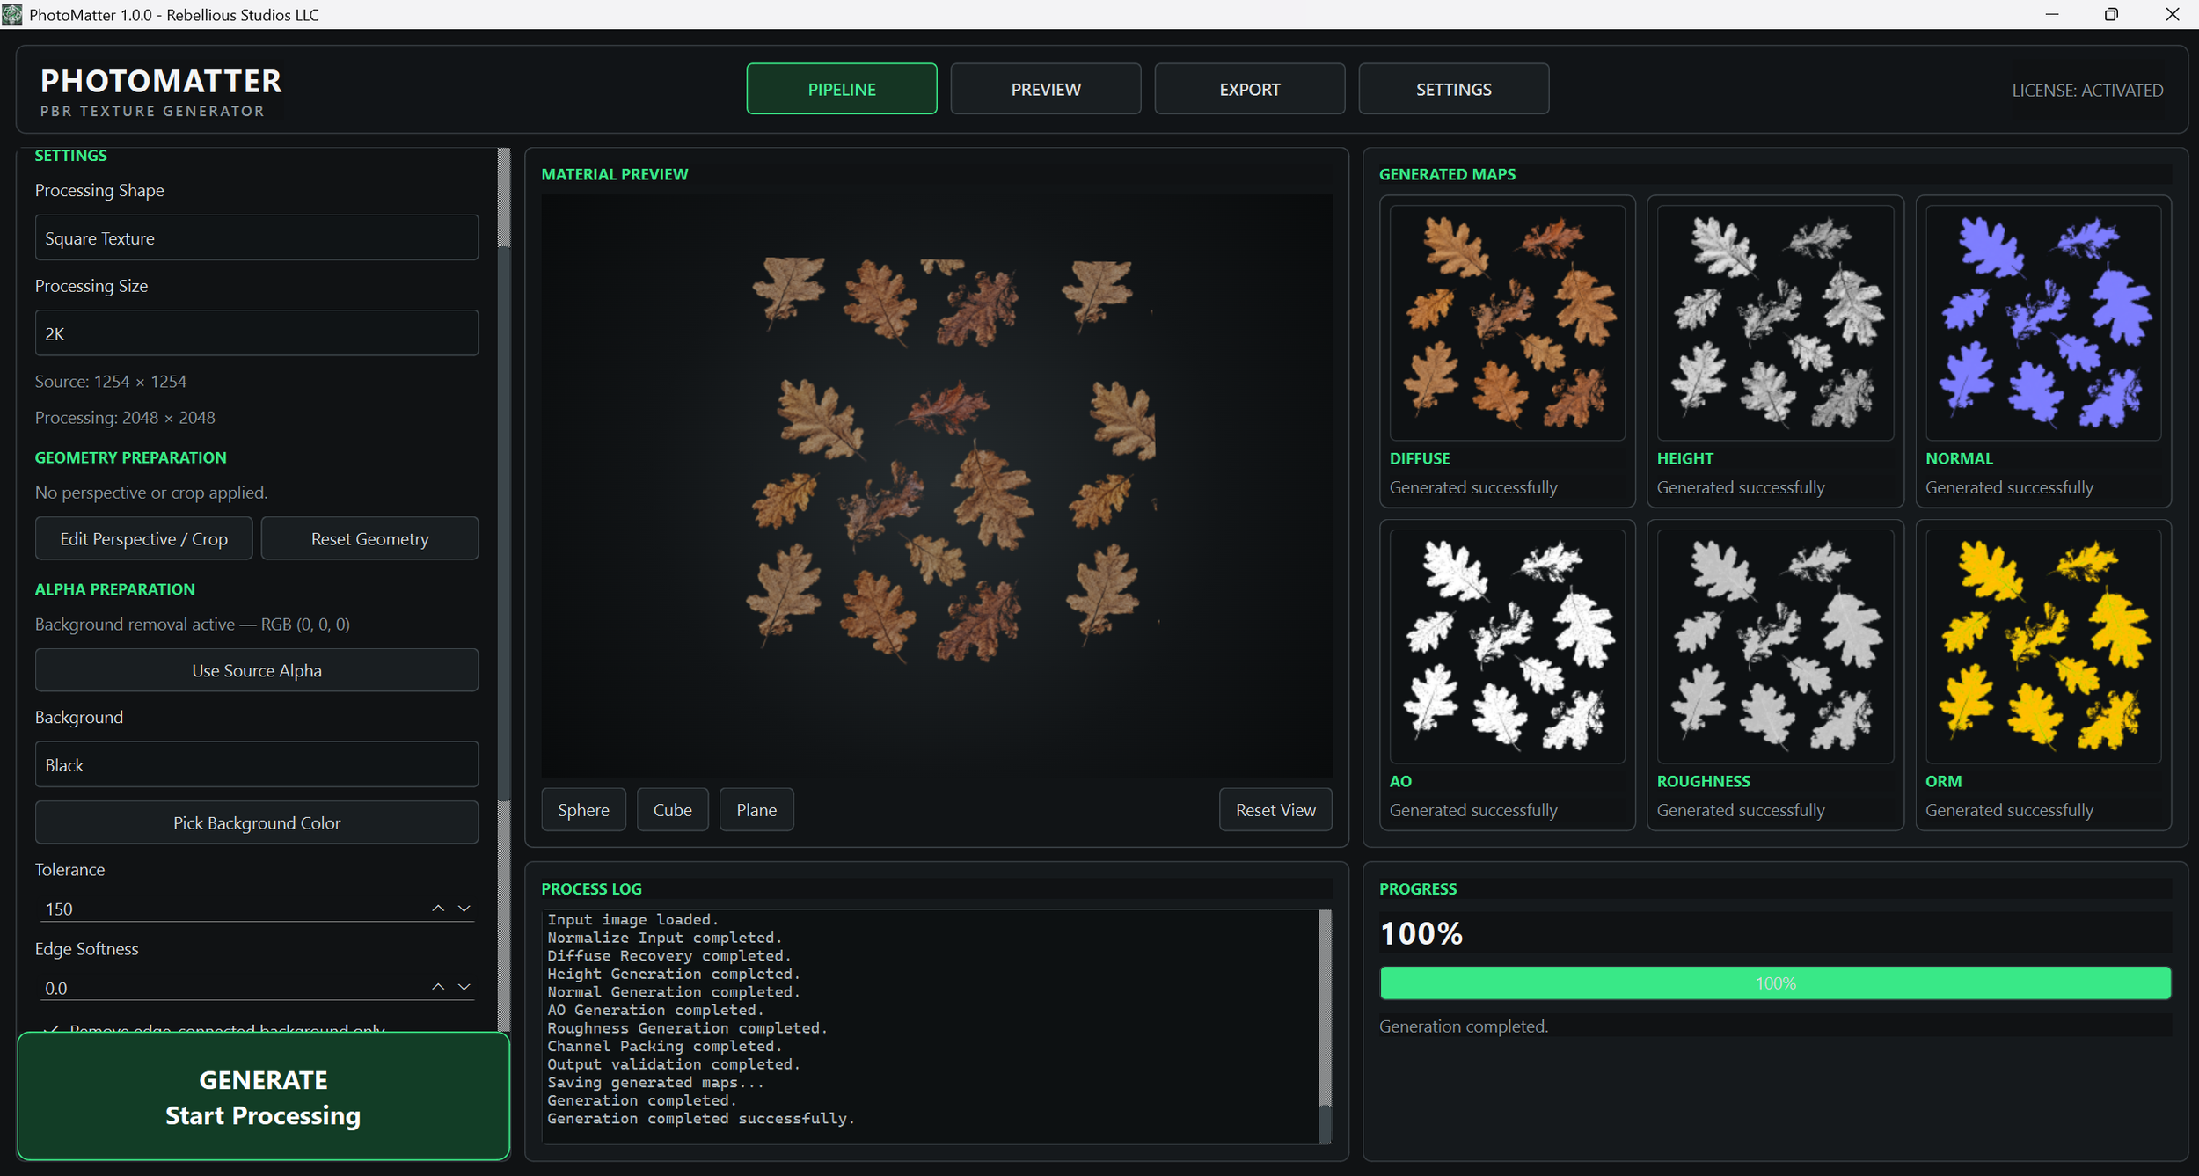Open the NORMAL map thumbnail
The image size is (2199, 1176).
2043,323
